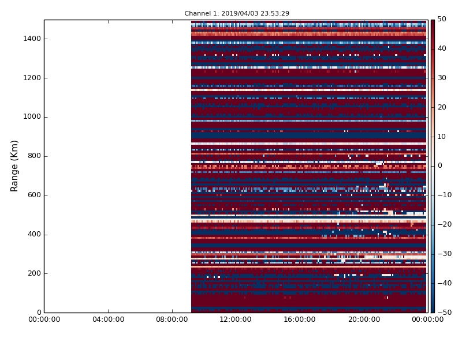Click the x-axis tick label 08:00:00
The width and height of the screenshot is (462, 346).
coord(172,319)
